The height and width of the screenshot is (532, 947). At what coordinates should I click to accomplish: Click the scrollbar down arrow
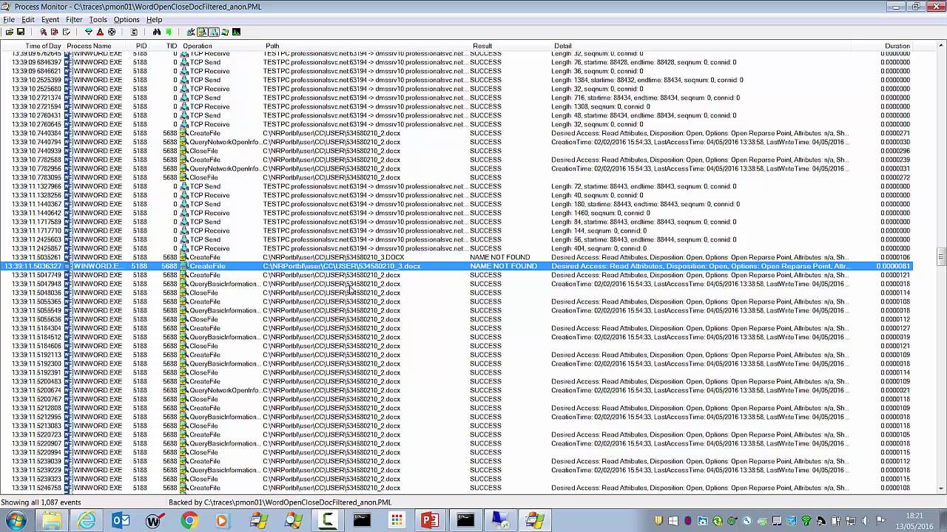[942, 488]
